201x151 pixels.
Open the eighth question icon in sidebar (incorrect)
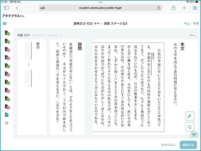click(x=7, y=90)
